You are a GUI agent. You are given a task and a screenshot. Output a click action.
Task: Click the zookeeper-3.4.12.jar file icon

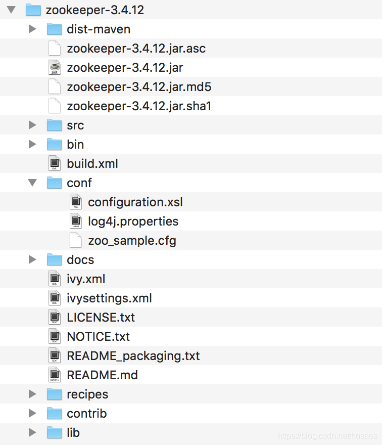point(54,68)
